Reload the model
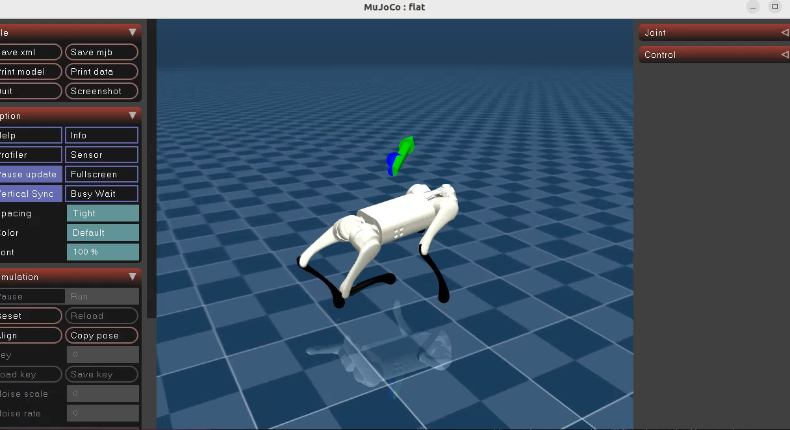The width and height of the screenshot is (790, 430). point(102,316)
